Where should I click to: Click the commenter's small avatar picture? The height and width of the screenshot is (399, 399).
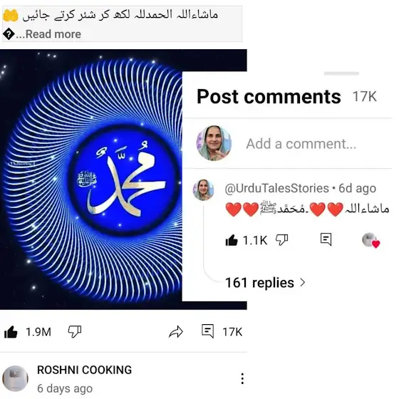coord(203,190)
